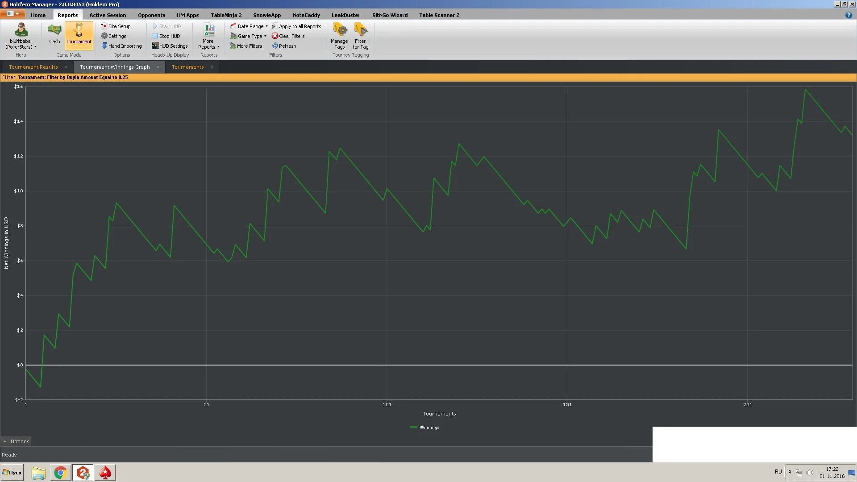Open the Settings gear option
The image size is (857, 482).
[x=113, y=36]
